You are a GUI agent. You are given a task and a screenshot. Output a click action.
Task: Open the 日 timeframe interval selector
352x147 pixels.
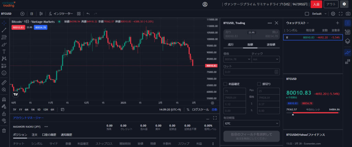pyautogui.click(x=32, y=14)
